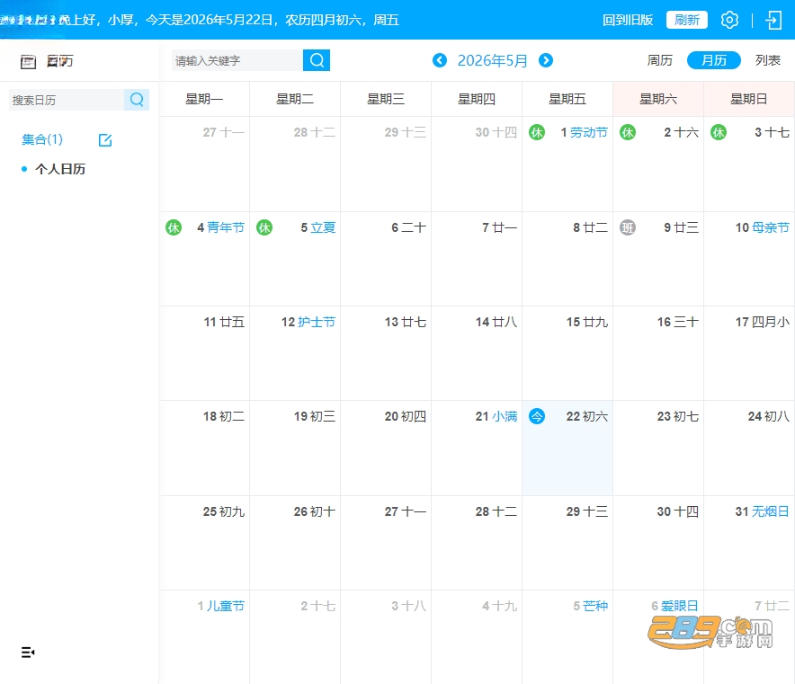Click the keyword search magnifier button
The height and width of the screenshot is (684, 795).
317,60
